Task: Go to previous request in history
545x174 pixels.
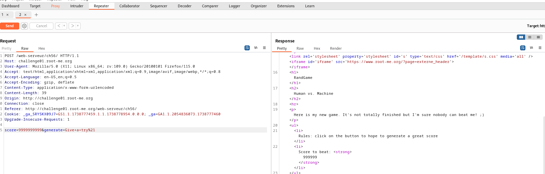Action: 59,26
